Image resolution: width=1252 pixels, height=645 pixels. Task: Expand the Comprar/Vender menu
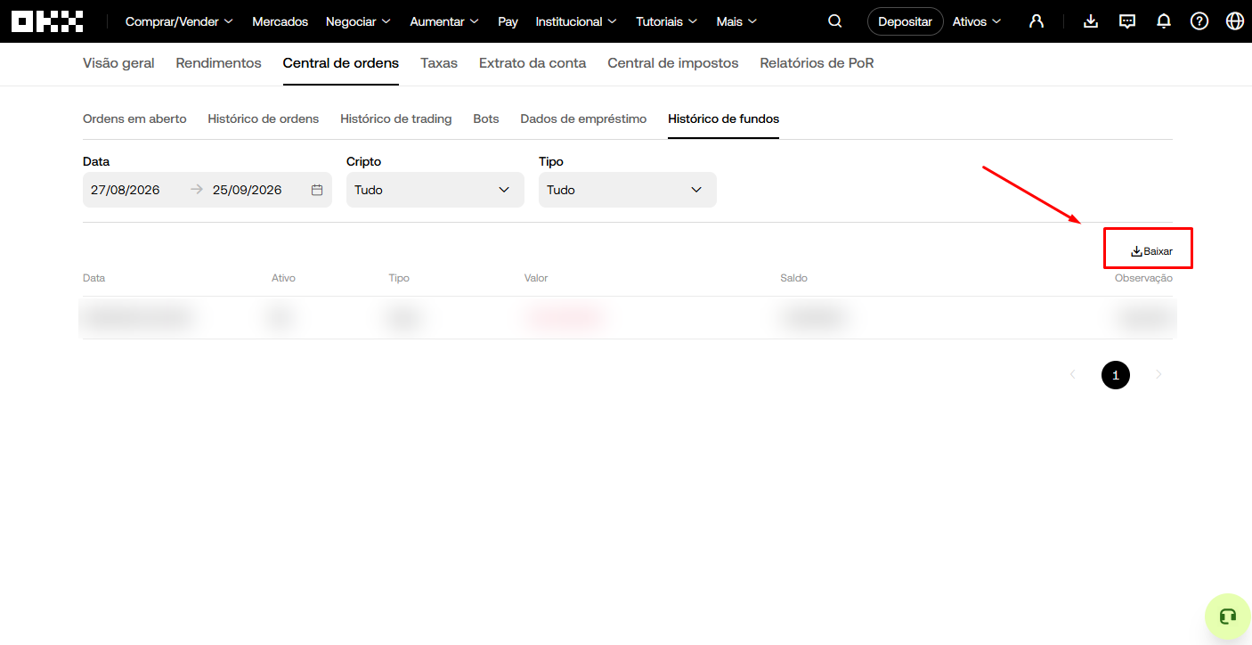(179, 21)
